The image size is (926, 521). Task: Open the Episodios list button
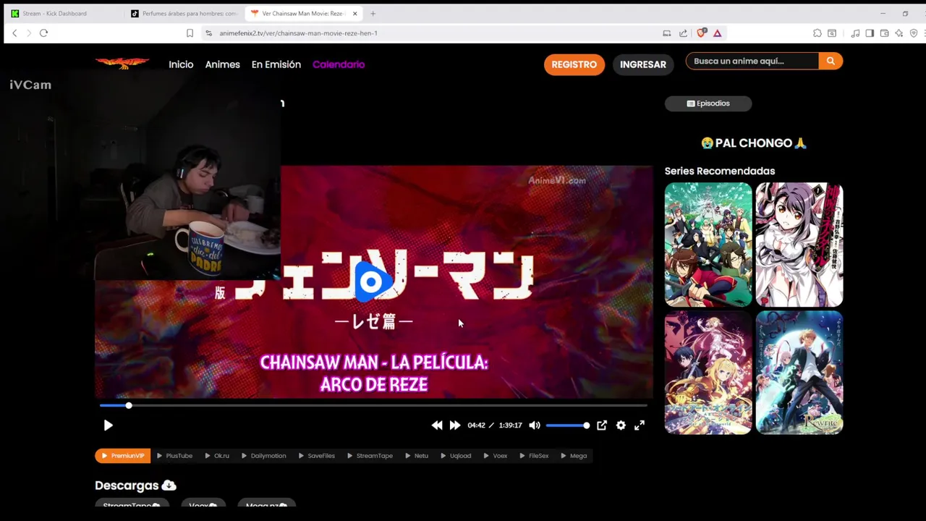(x=708, y=103)
